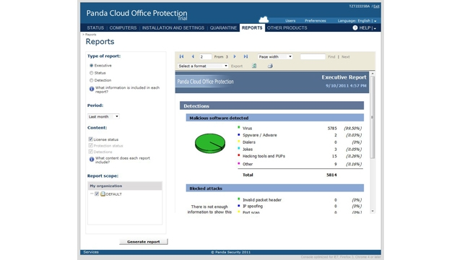This screenshot has height=260, width=462.
Task: Click the info icon beside 'What information is included'
Action: pyautogui.click(x=92, y=89)
